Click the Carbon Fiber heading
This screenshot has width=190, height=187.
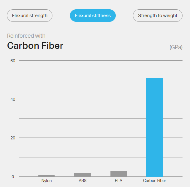coord(35,46)
